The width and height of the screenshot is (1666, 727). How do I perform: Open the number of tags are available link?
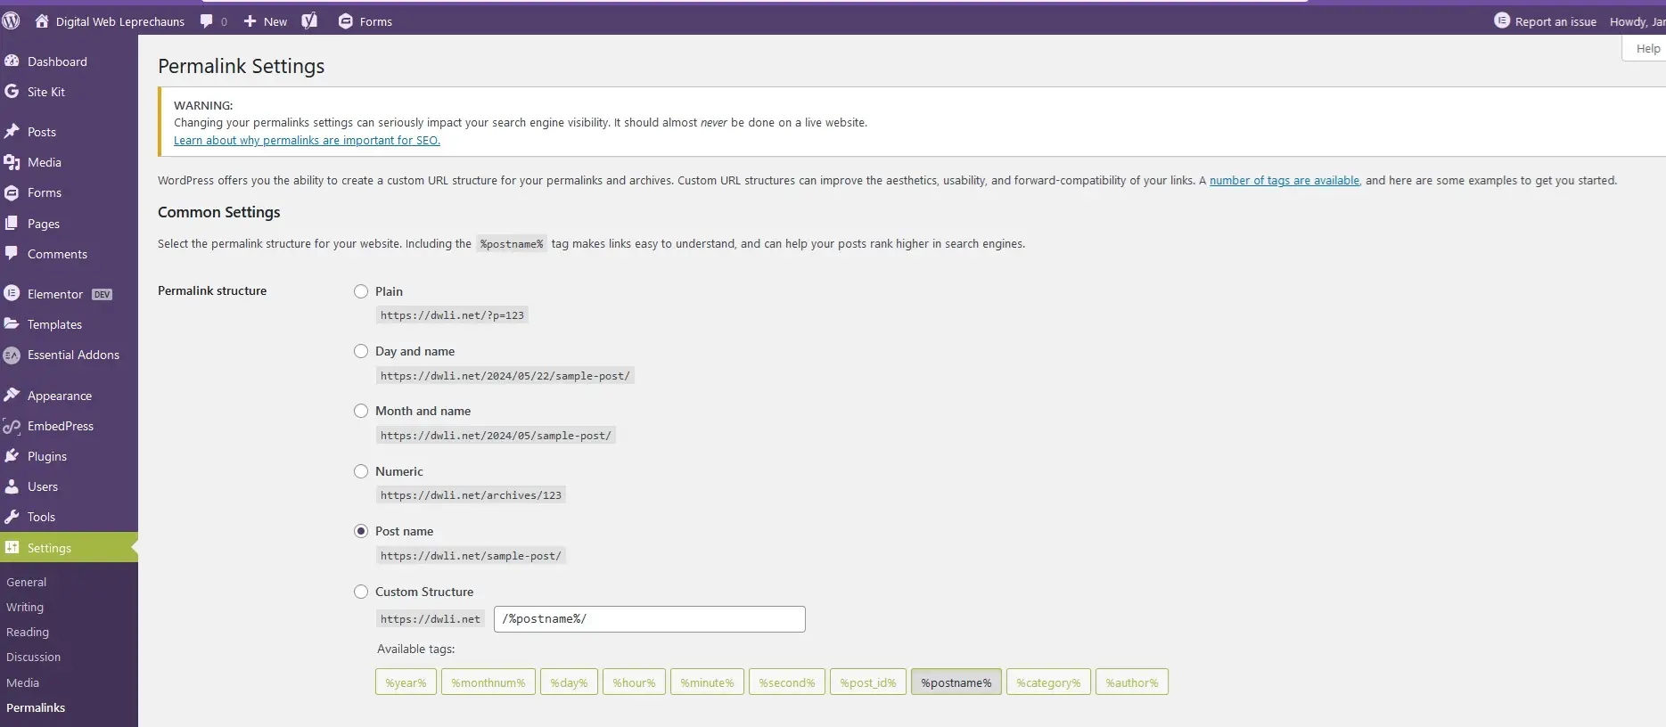click(1284, 180)
